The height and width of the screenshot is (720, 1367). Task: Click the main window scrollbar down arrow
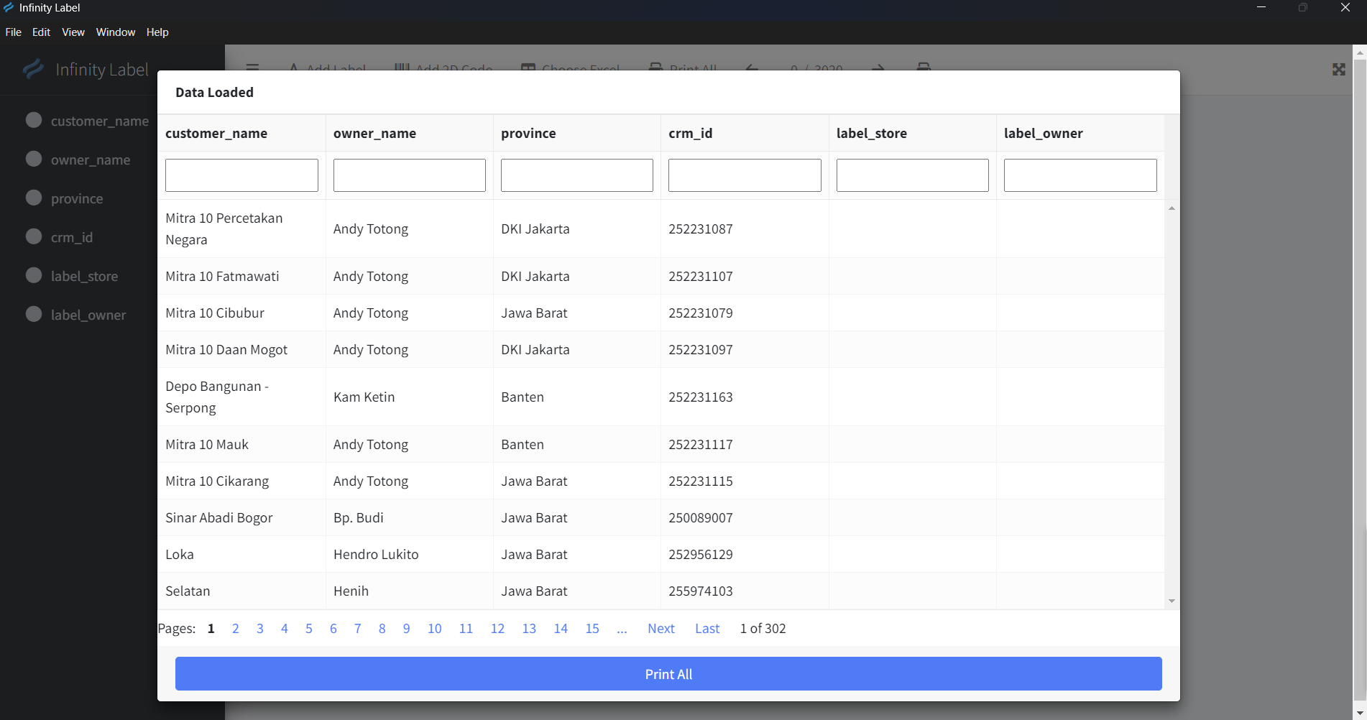[1360, 713]
